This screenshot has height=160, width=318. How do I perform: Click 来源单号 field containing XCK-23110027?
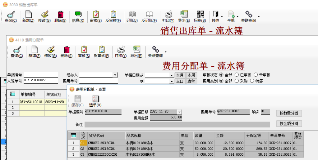[41, 81]
